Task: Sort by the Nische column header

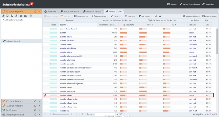Action: click(x=53, y=25)
